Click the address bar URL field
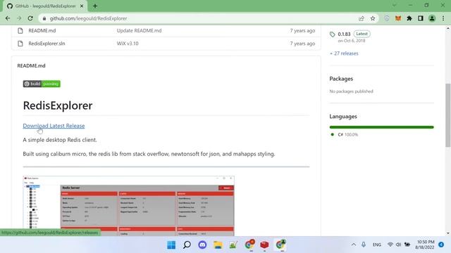This screenshot has width=451, height=253. click(202, 18)
